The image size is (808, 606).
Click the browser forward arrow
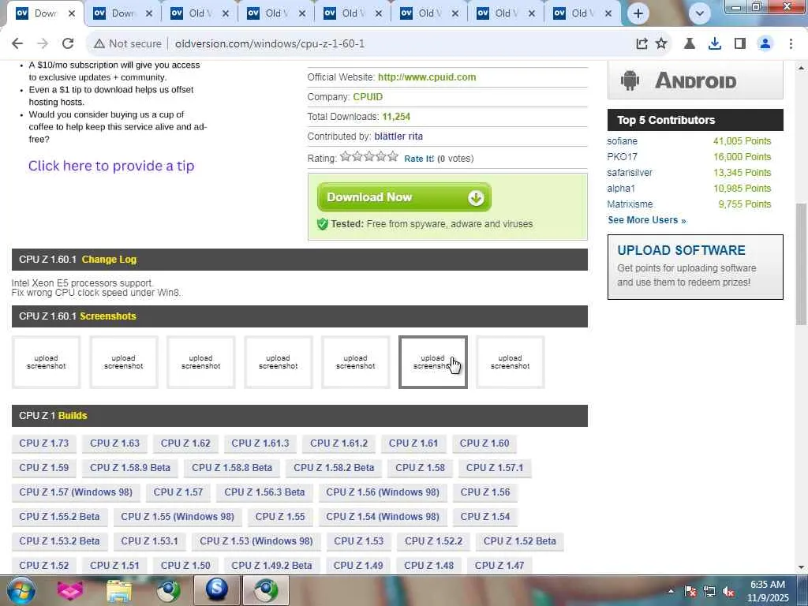click(x=43, y=44)
